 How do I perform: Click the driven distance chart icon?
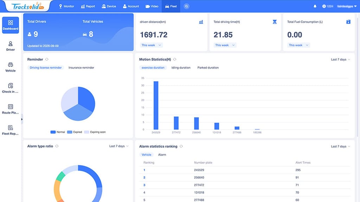click(201, 22)
